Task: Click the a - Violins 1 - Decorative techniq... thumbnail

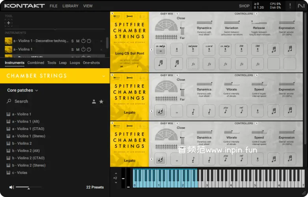Action: point(8,41)
